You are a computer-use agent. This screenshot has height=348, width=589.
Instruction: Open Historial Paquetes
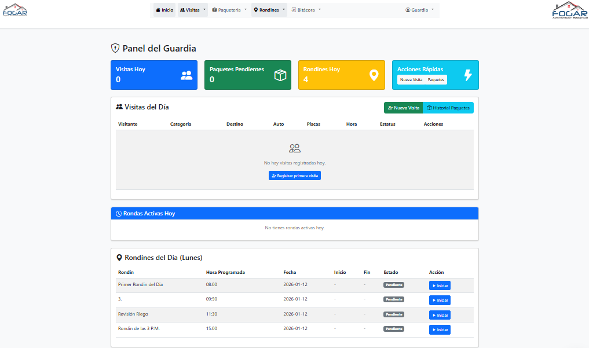tap(448, 108)
